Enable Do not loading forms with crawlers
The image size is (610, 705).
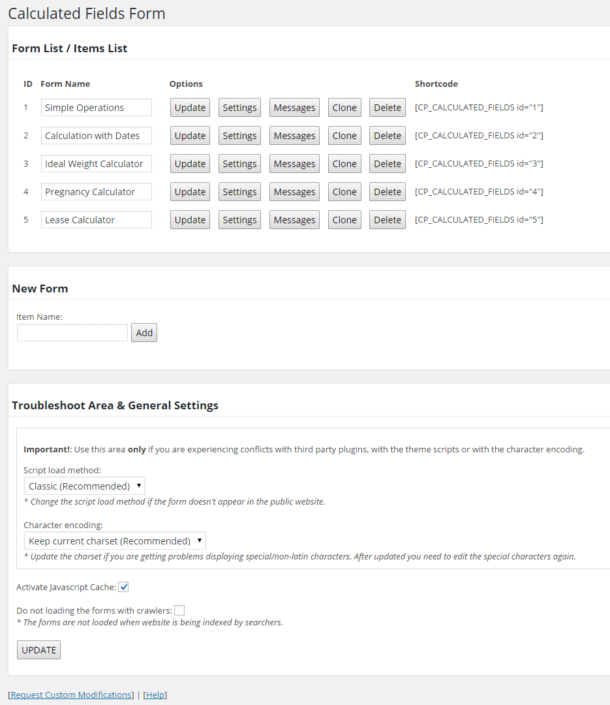tap(179, 610)
